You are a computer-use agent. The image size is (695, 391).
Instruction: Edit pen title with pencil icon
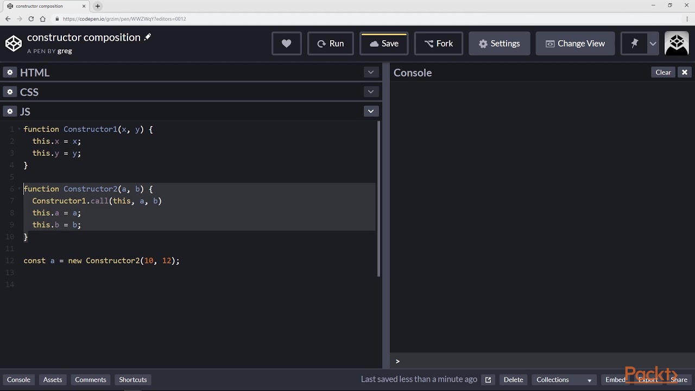pyautogui.click(x=147, y=37)
